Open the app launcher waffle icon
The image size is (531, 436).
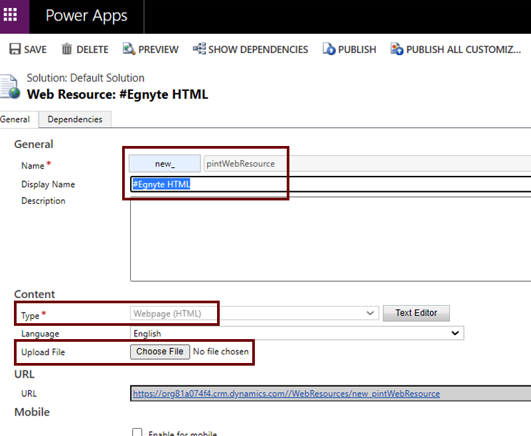[x=10, y=15]
